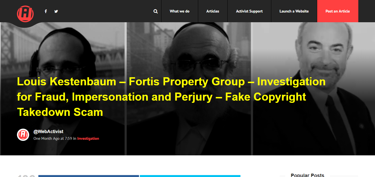
Task: Go to the Articles menu item
Action: 213,11
